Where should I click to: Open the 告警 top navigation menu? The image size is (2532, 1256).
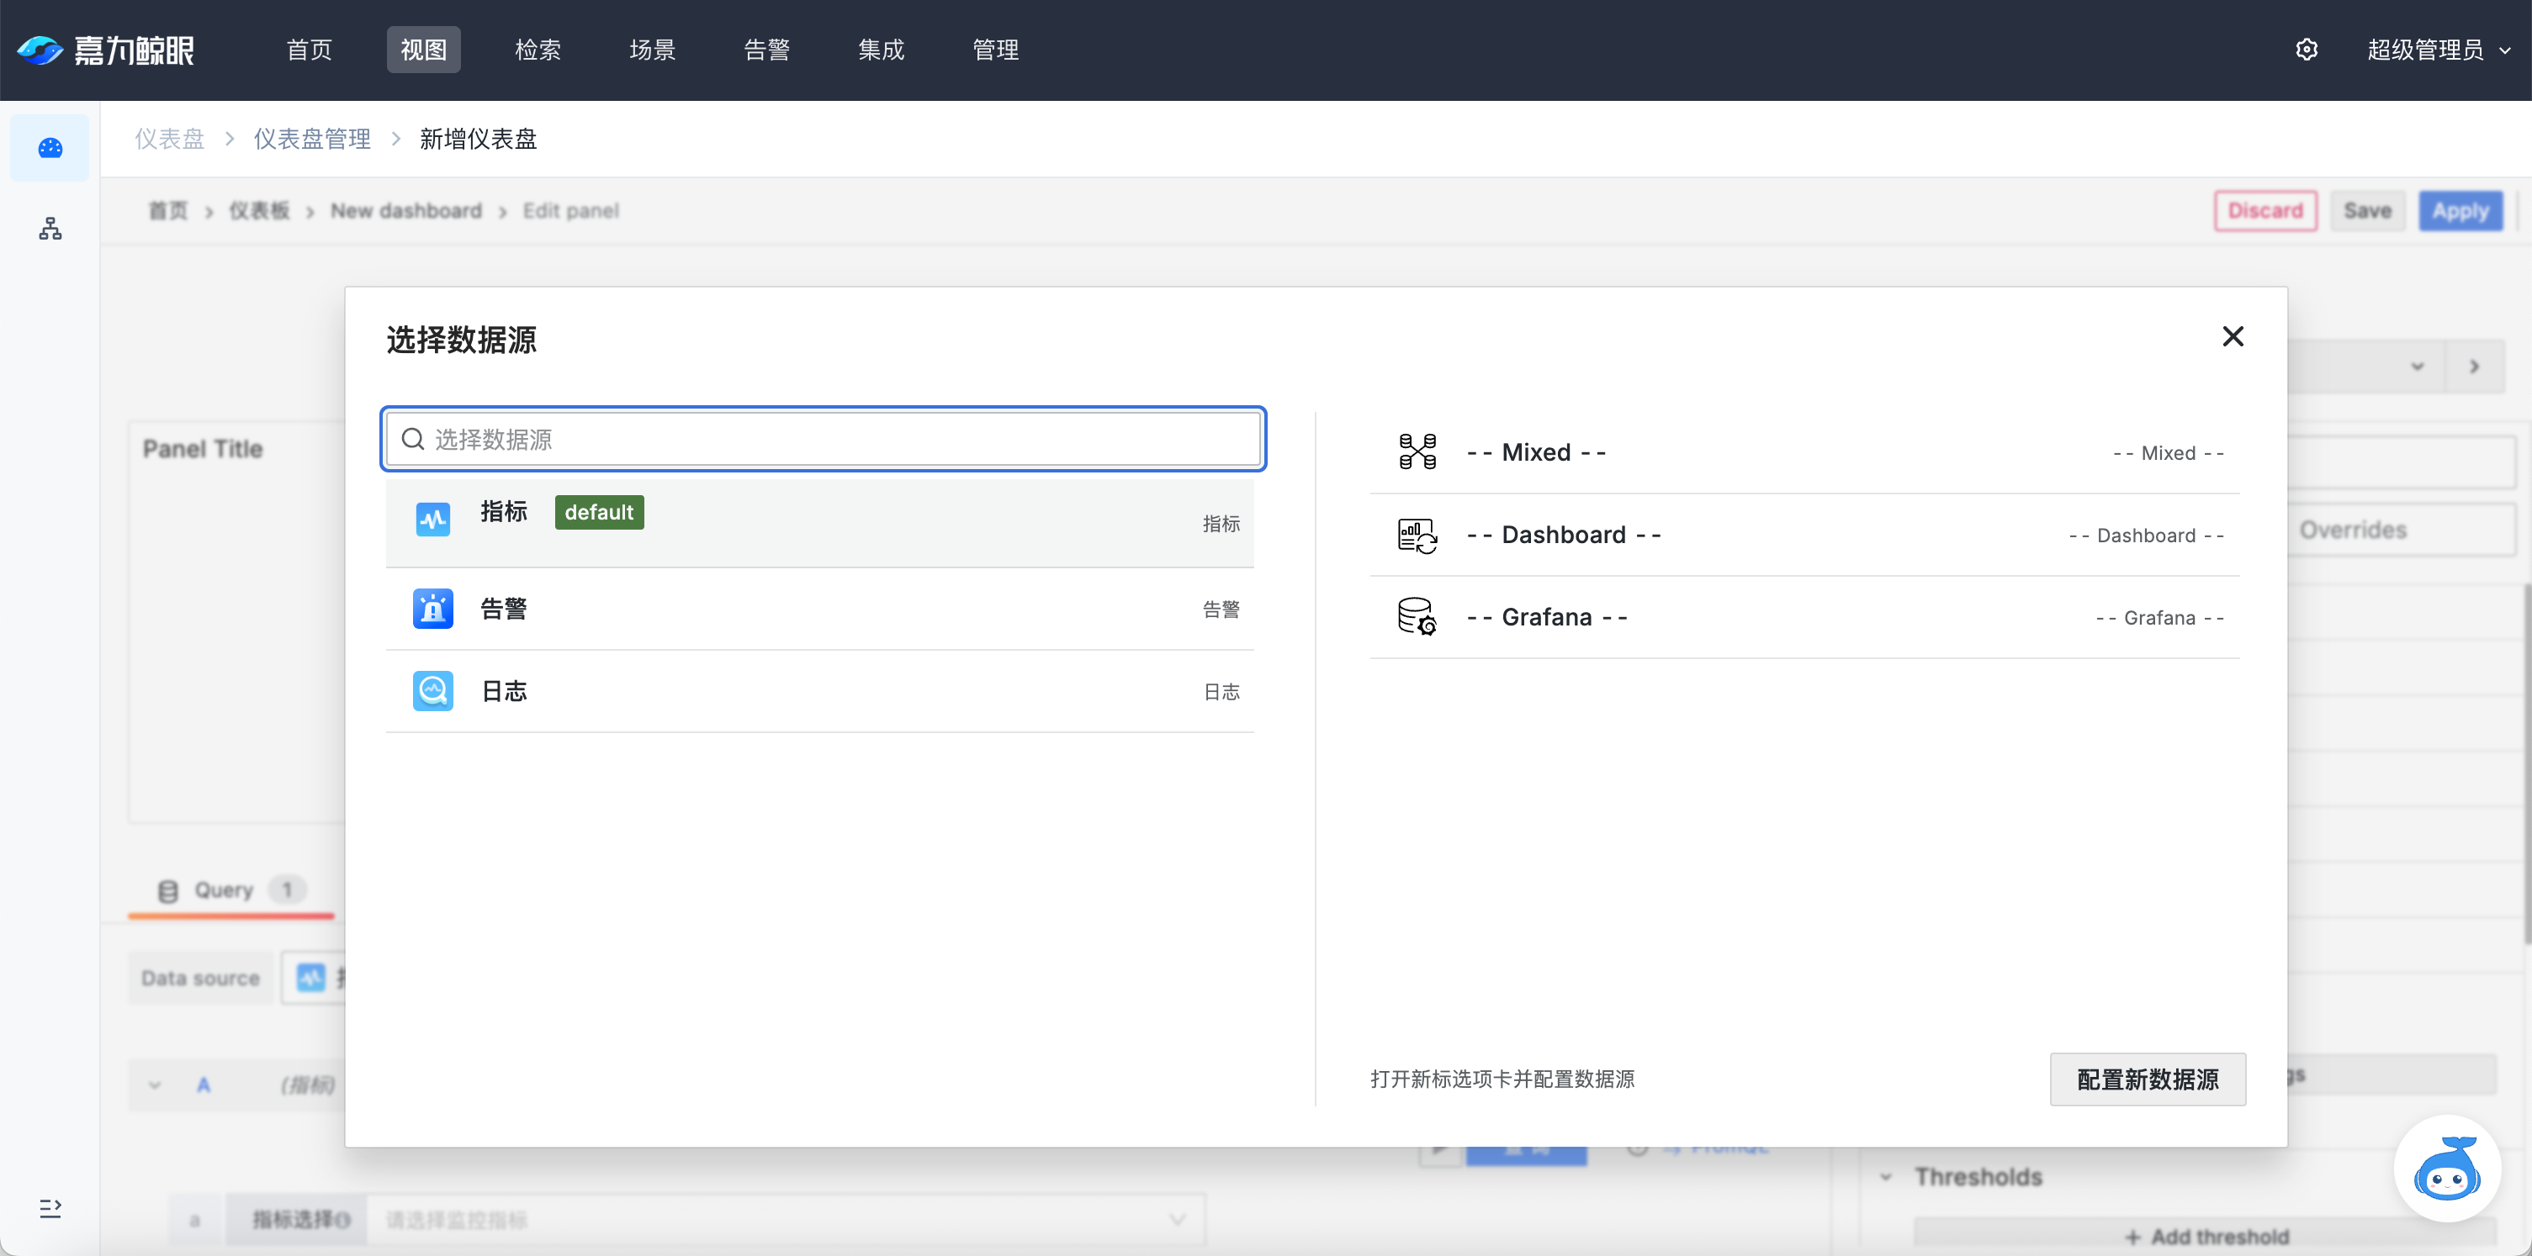(x=766, y=50)
